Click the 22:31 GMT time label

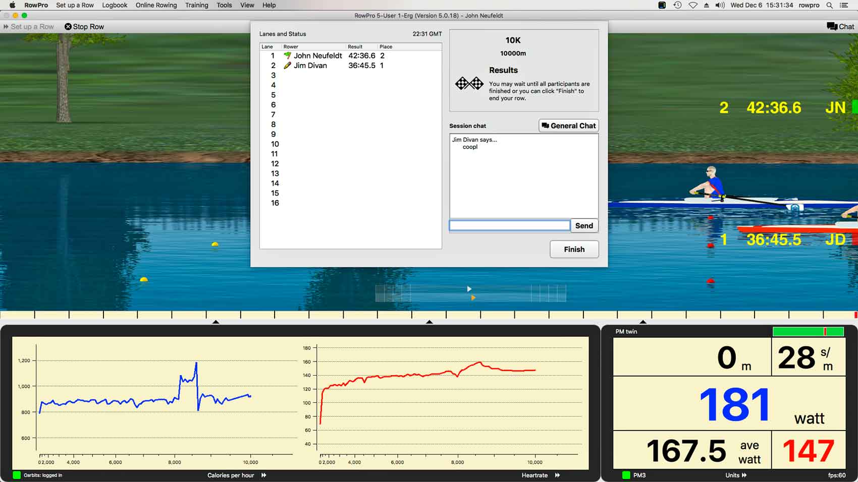coord(427,34)
